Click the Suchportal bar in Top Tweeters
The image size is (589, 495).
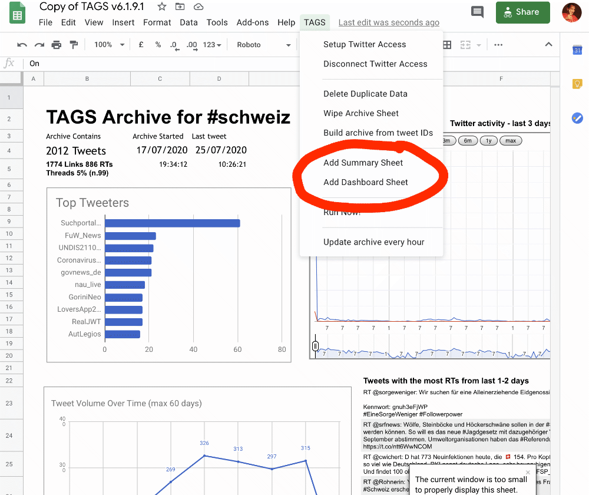(173, 223)
